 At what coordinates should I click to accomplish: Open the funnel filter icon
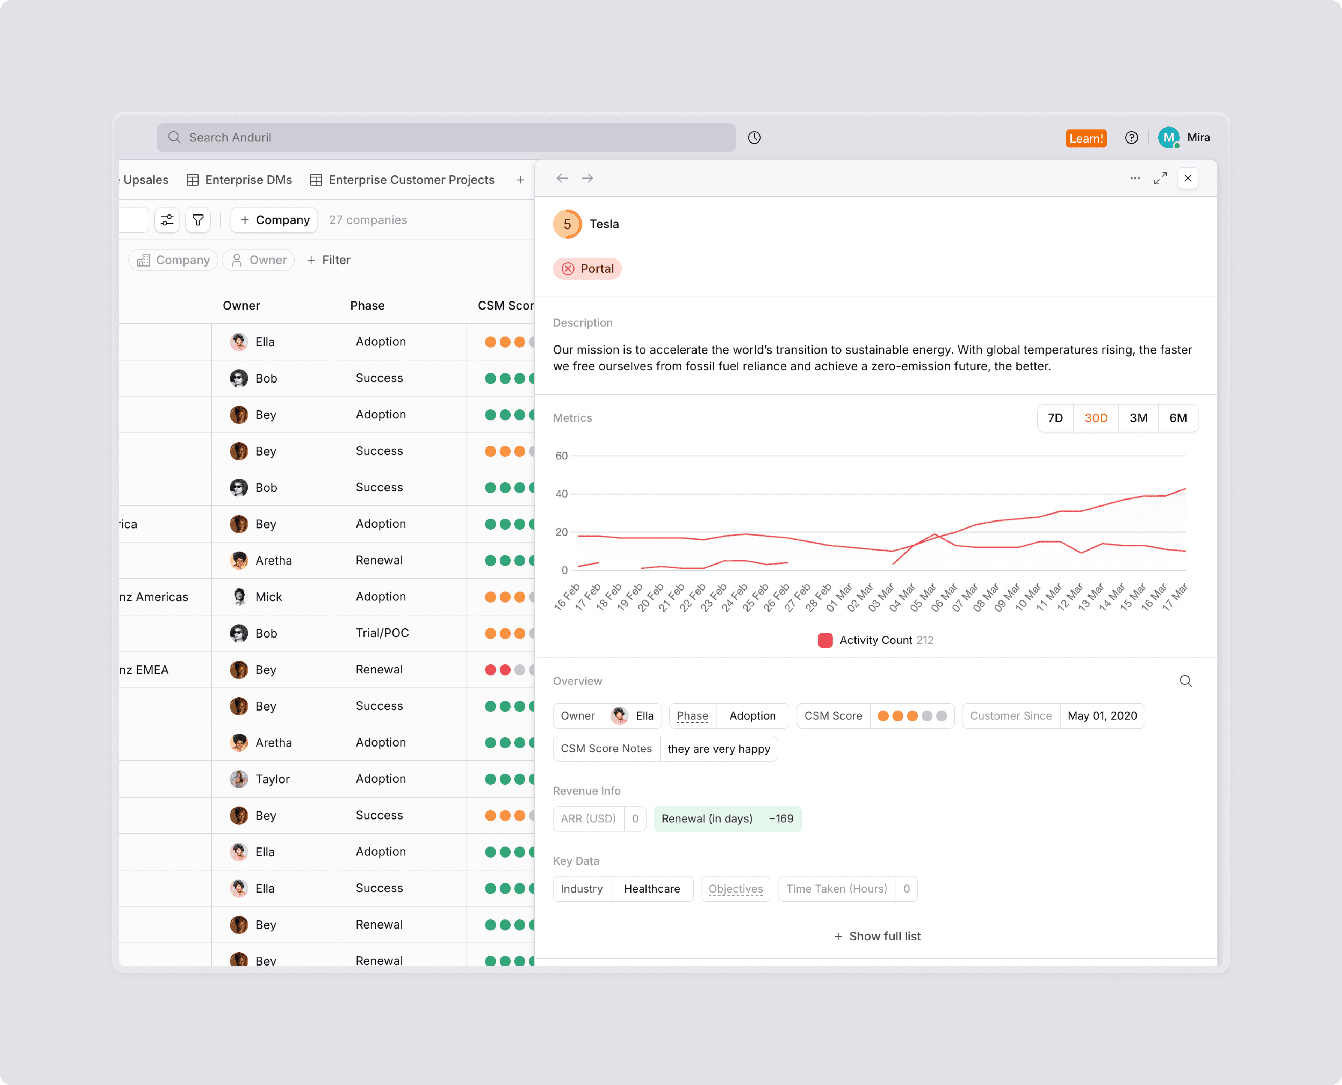tap(198, 220)
